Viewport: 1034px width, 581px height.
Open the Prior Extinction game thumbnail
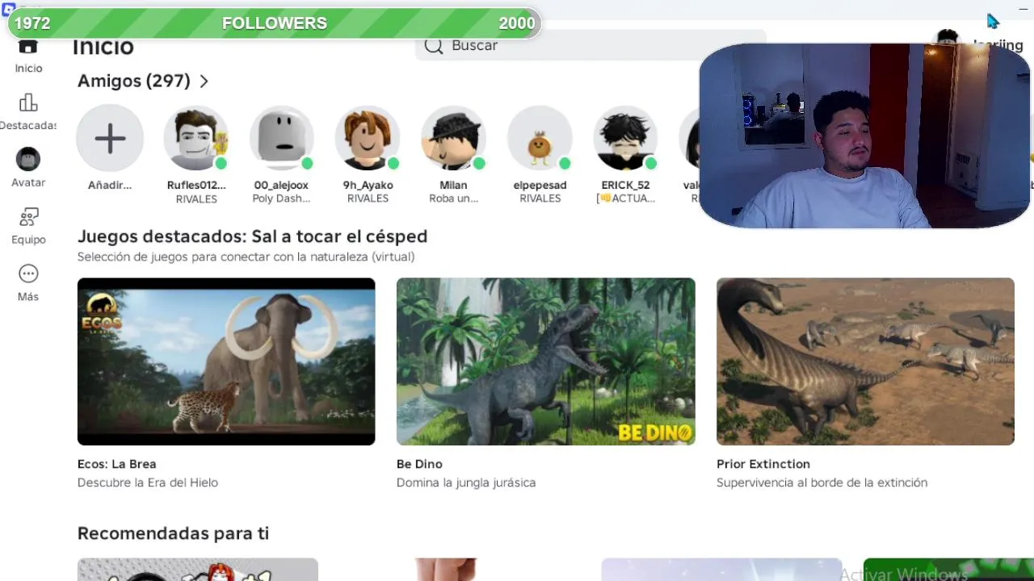[x=865, y=362]
